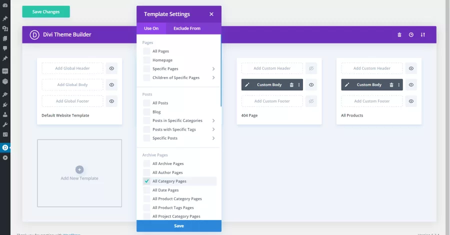Check All Product Tags Pages checkbox

(146, 207)
